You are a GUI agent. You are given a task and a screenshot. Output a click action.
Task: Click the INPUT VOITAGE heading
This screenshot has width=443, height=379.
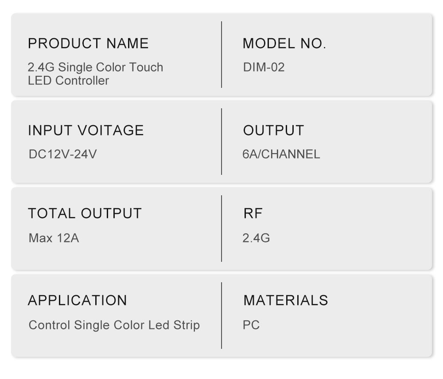coord(86,130)
